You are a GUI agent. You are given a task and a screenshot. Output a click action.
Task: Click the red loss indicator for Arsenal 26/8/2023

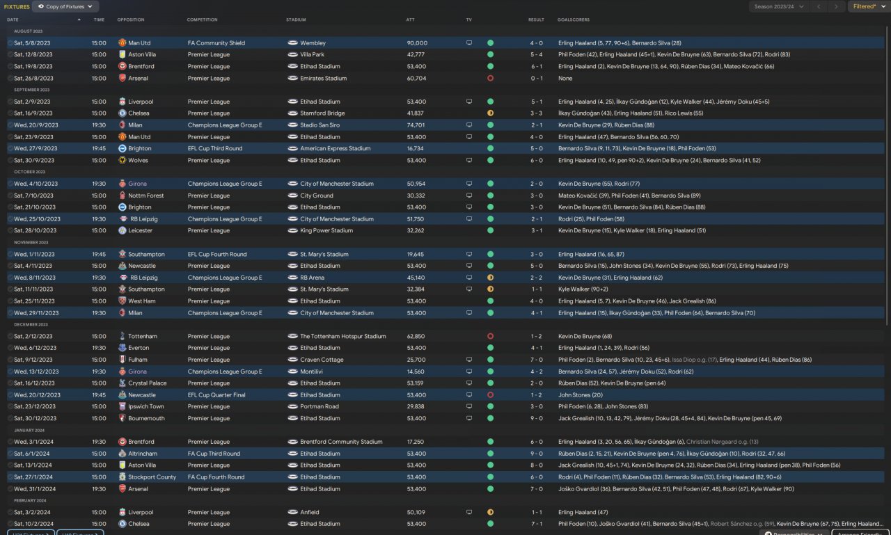click(x=490, y=79)
